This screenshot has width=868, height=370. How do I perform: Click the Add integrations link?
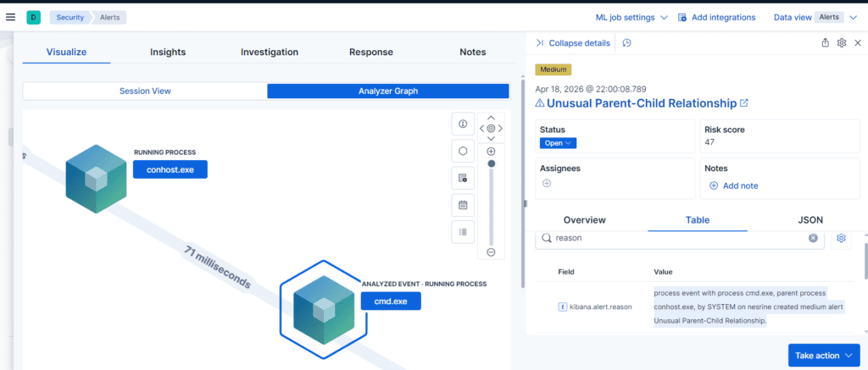(x=717, y=18)
